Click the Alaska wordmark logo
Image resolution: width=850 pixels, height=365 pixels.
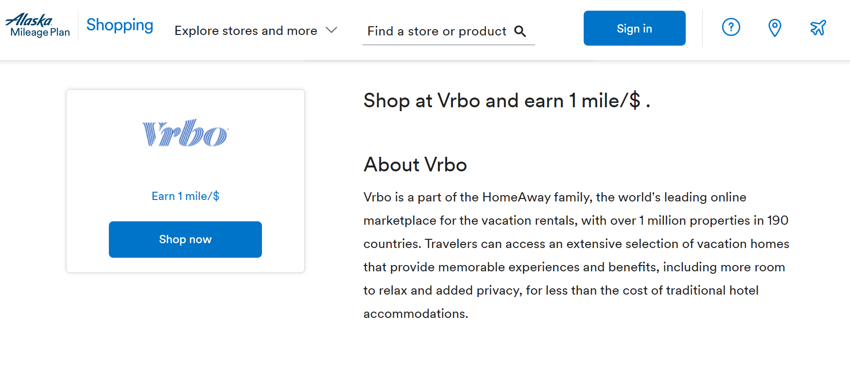[29, 20]
